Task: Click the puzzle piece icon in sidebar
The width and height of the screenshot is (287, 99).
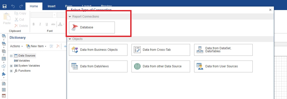Action: point(4,74)
